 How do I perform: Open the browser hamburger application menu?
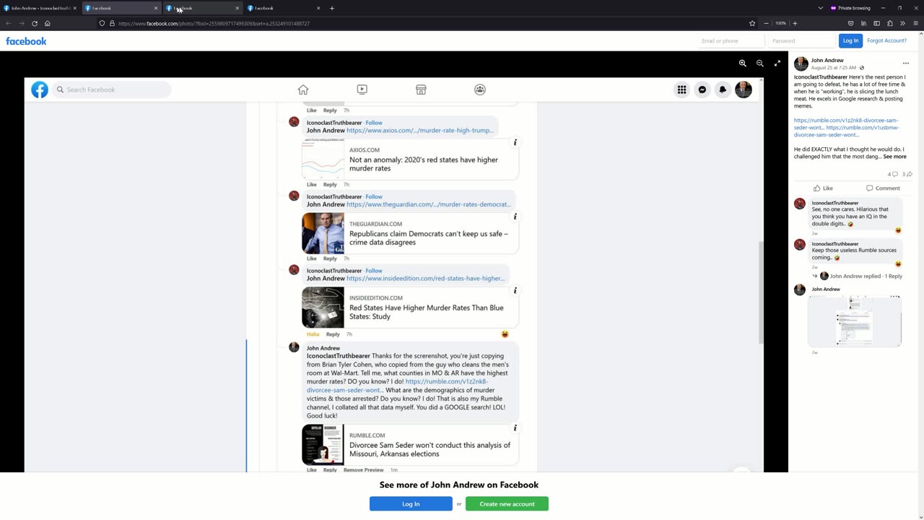click(x=915, y=23)
